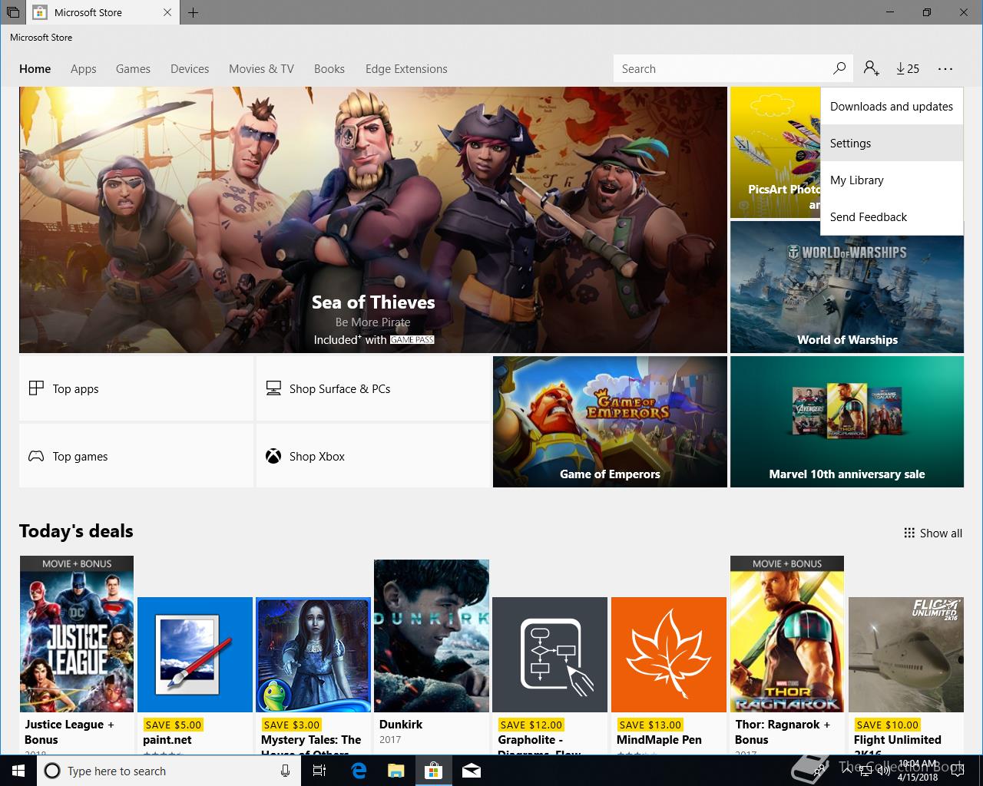Select the Home tab
Screen dimensions: 983x786
click(35, 68)
